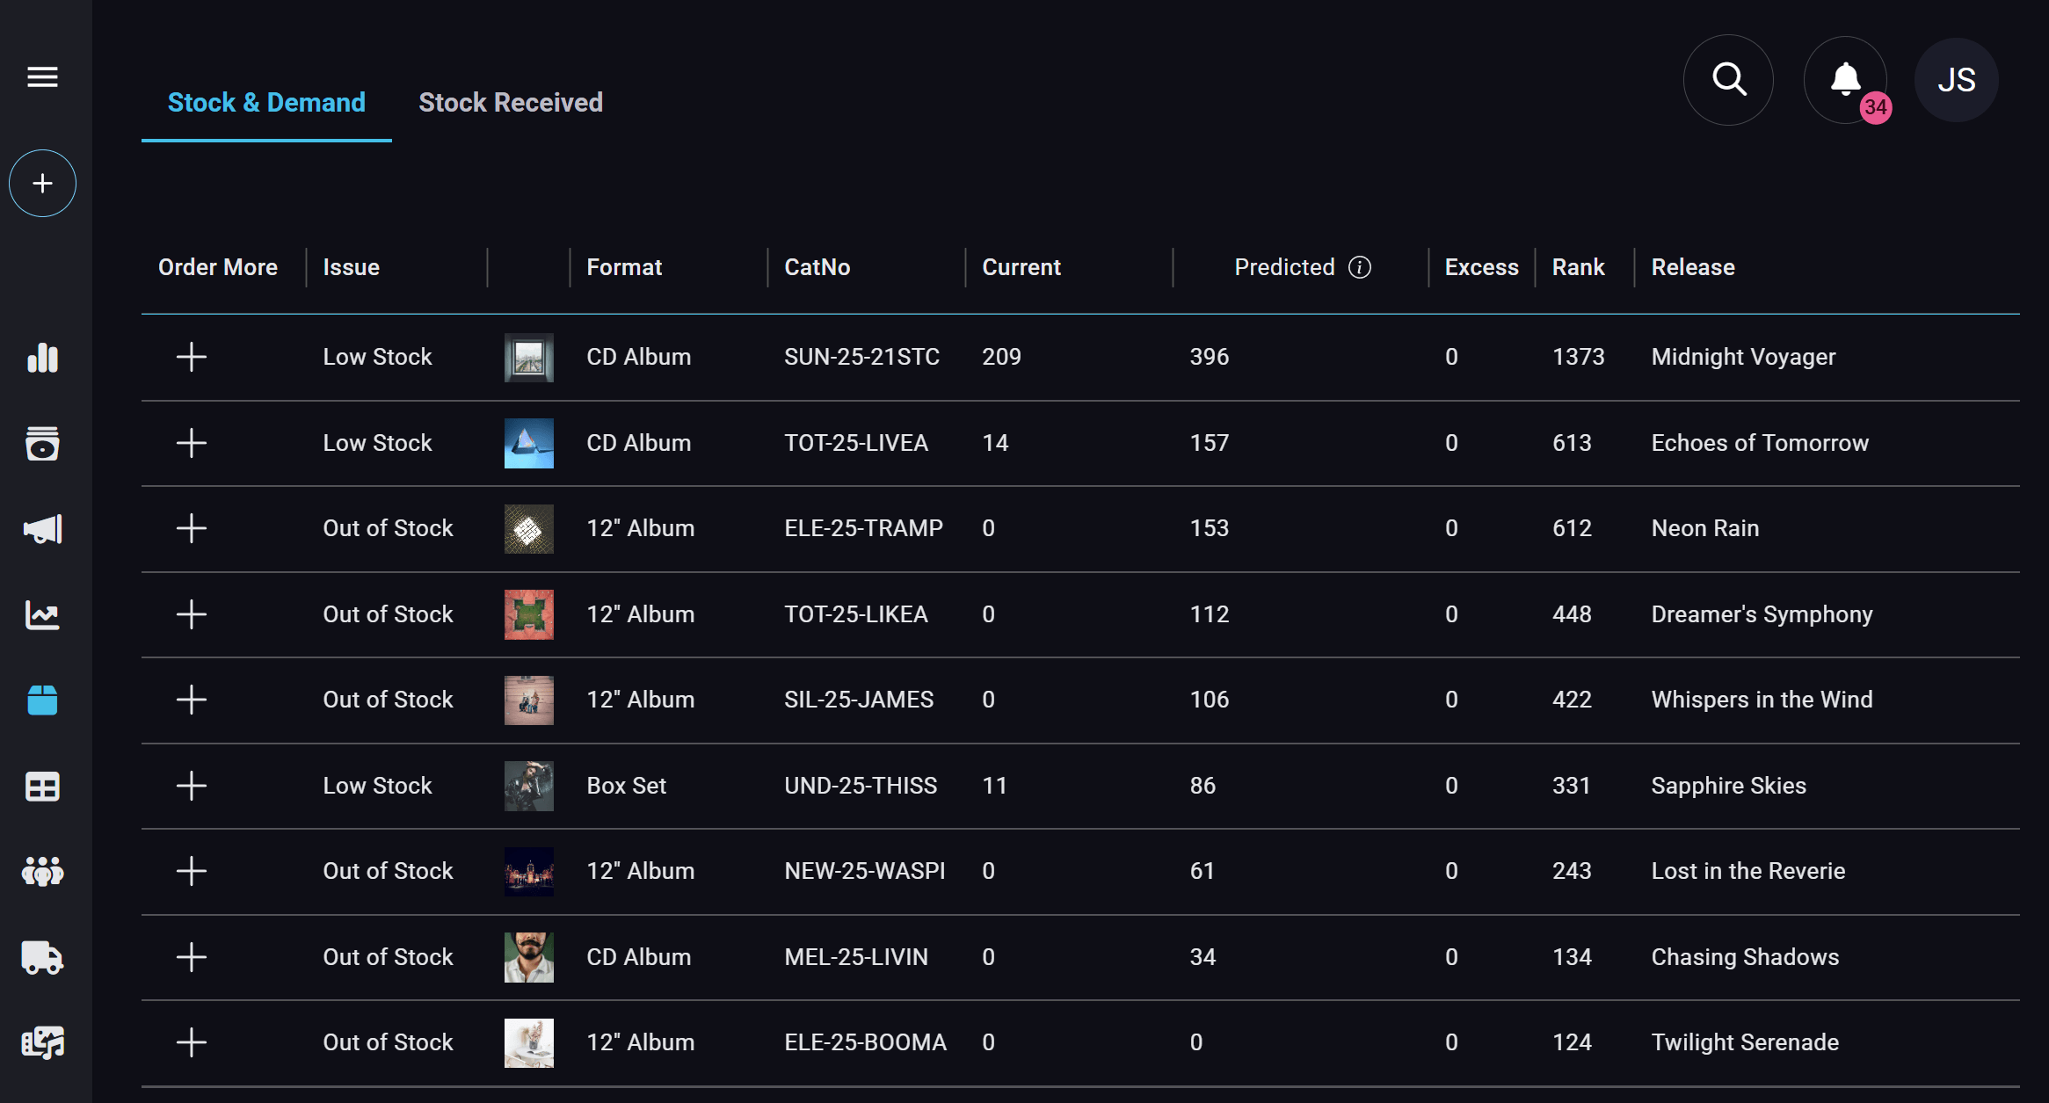Select the Stock & Demand tab
The width and height of the screenshot is (2049, 1103).
click(x=266, y=103)
